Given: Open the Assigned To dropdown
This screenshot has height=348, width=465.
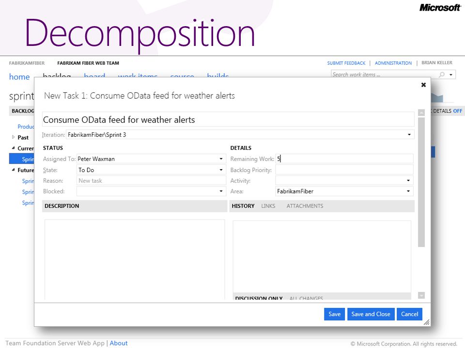Looking at the screenshot, I should point(221,159).
